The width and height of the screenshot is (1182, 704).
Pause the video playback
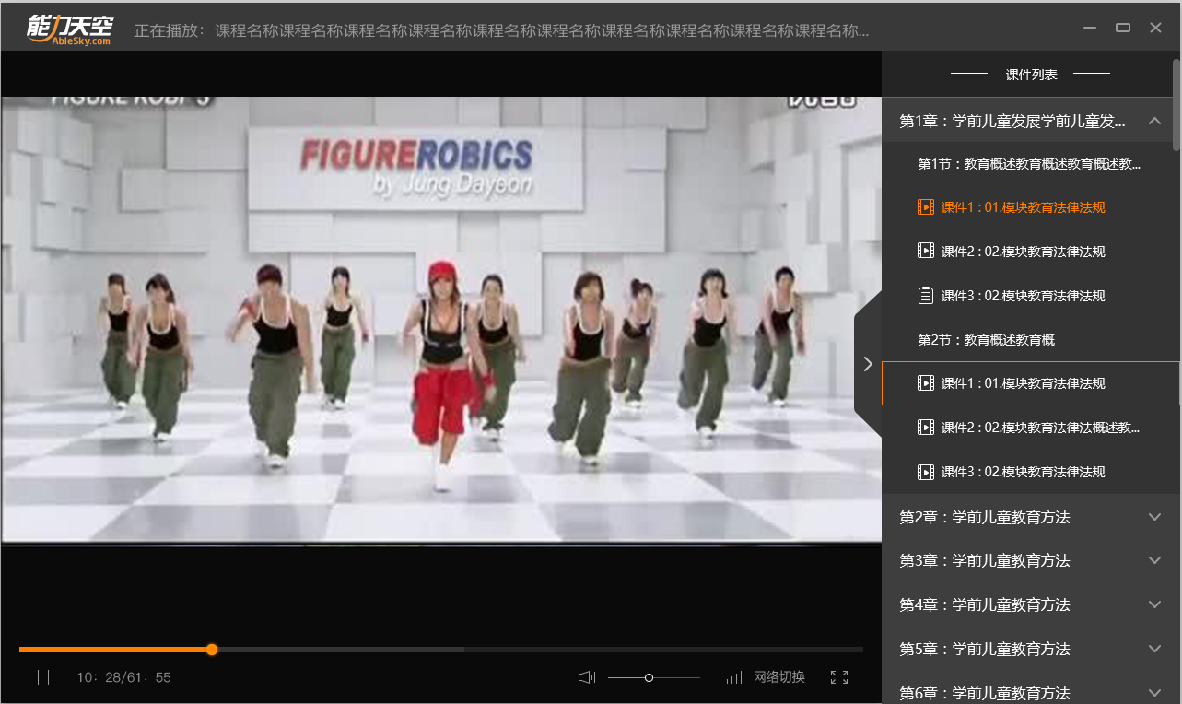43,677
